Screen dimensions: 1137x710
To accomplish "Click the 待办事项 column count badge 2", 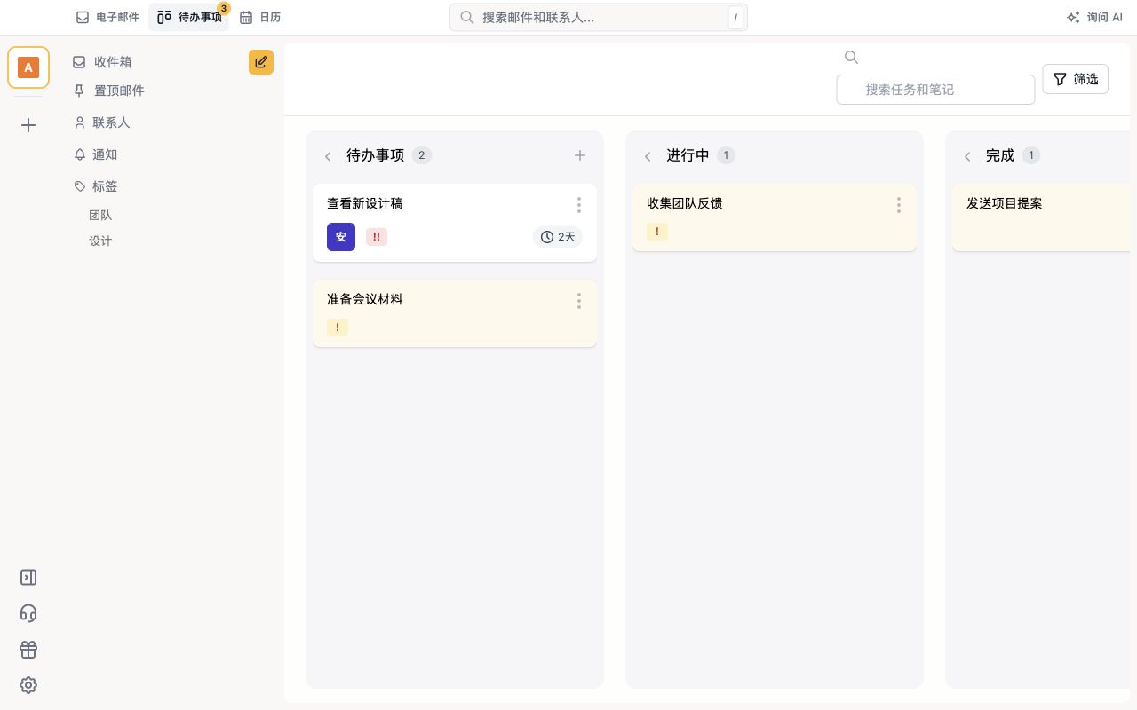I will point(422,155).
